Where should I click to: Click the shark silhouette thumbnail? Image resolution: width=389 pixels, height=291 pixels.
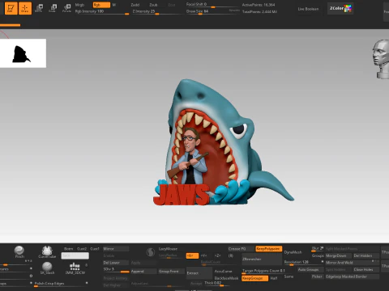click(x=23, y=53)
